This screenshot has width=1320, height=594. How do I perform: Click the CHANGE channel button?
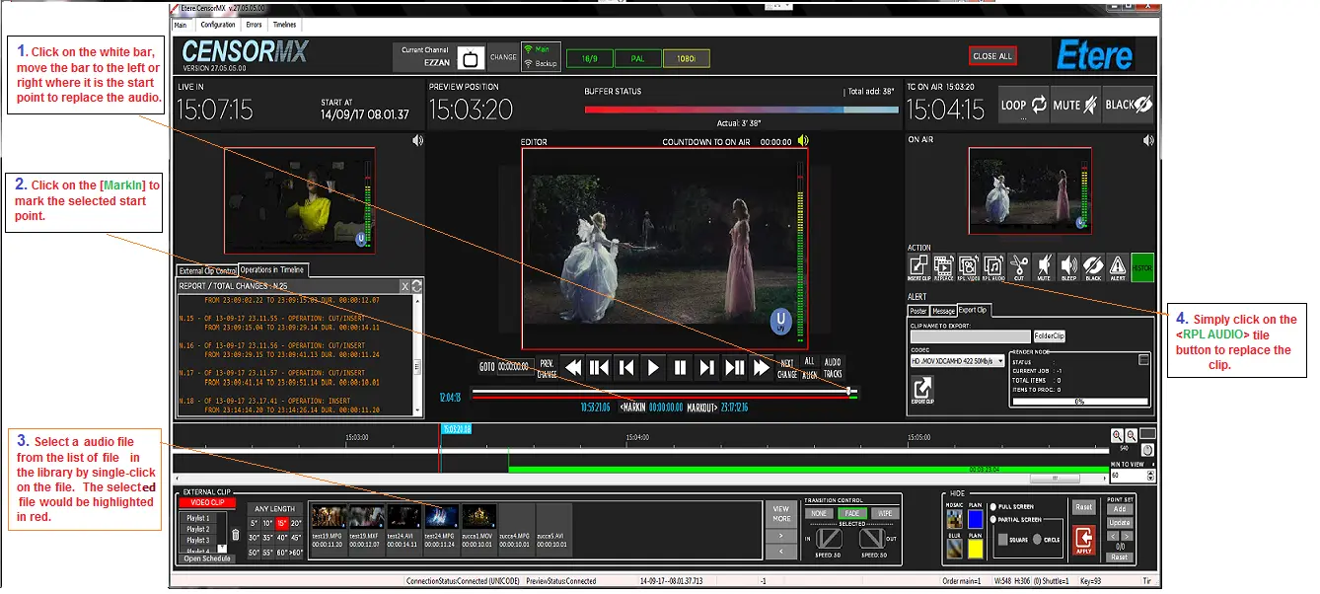point(503,57)
